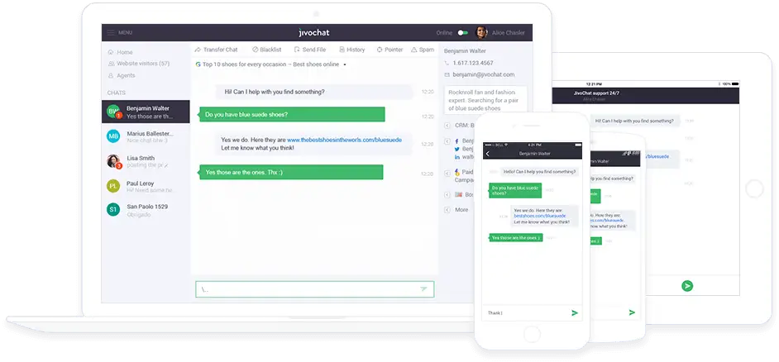Click the Google Ads Paid Campaign icon
The height and width of the screenshot is (362, 779).
click(457, 172)
